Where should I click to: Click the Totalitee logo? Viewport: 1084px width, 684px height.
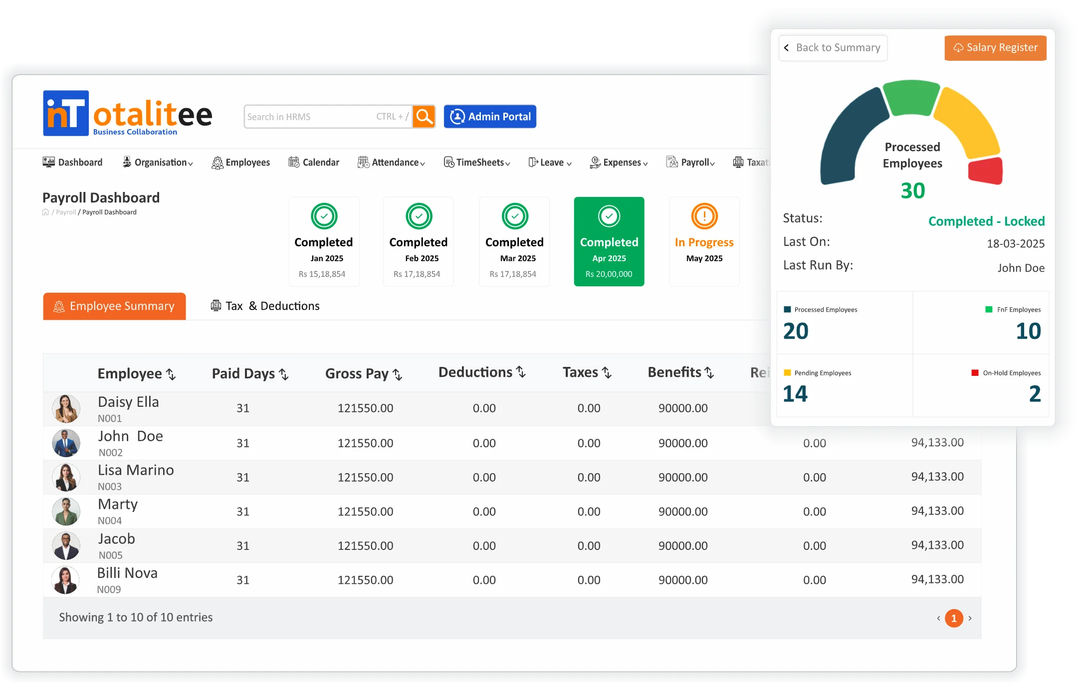[128, 114]
